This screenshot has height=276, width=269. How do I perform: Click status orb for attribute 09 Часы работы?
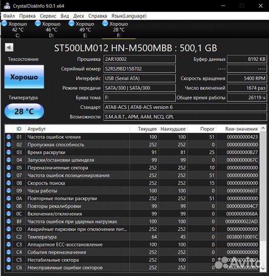[x=9, y=191]
